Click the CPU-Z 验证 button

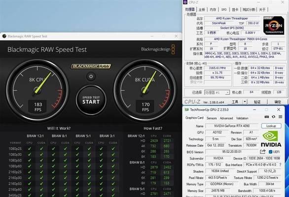(257, 101)
